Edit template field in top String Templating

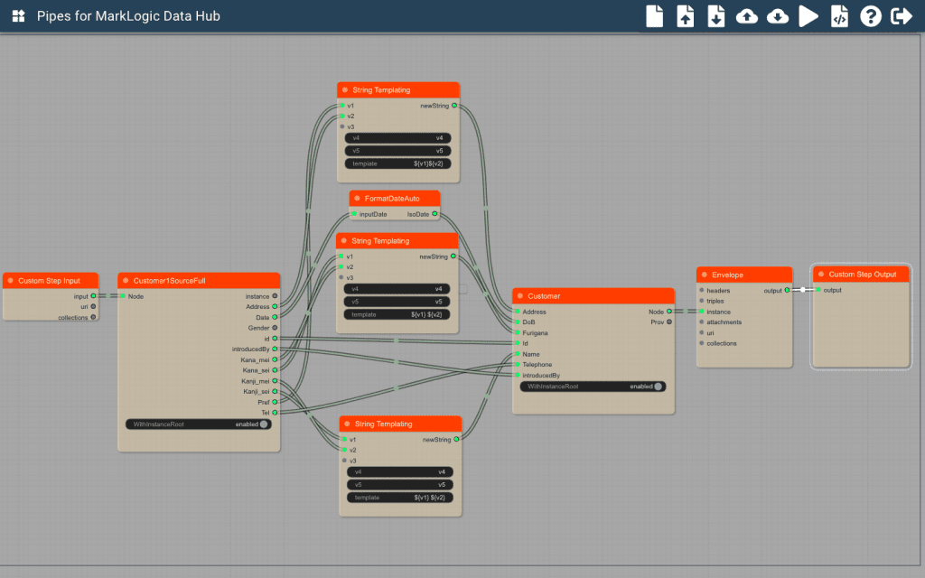[397, 163]
